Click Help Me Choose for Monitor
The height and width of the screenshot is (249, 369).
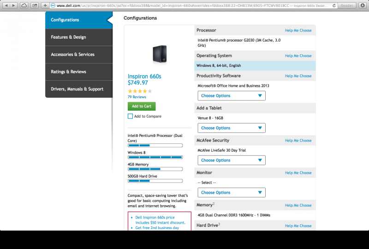pyautogui.click(x=298, y=173)
